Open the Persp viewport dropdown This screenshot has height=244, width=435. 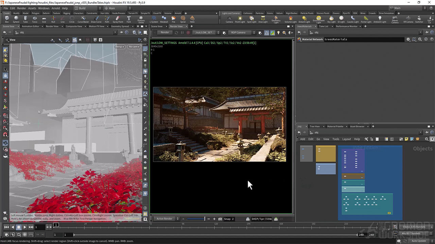(120, 46)
